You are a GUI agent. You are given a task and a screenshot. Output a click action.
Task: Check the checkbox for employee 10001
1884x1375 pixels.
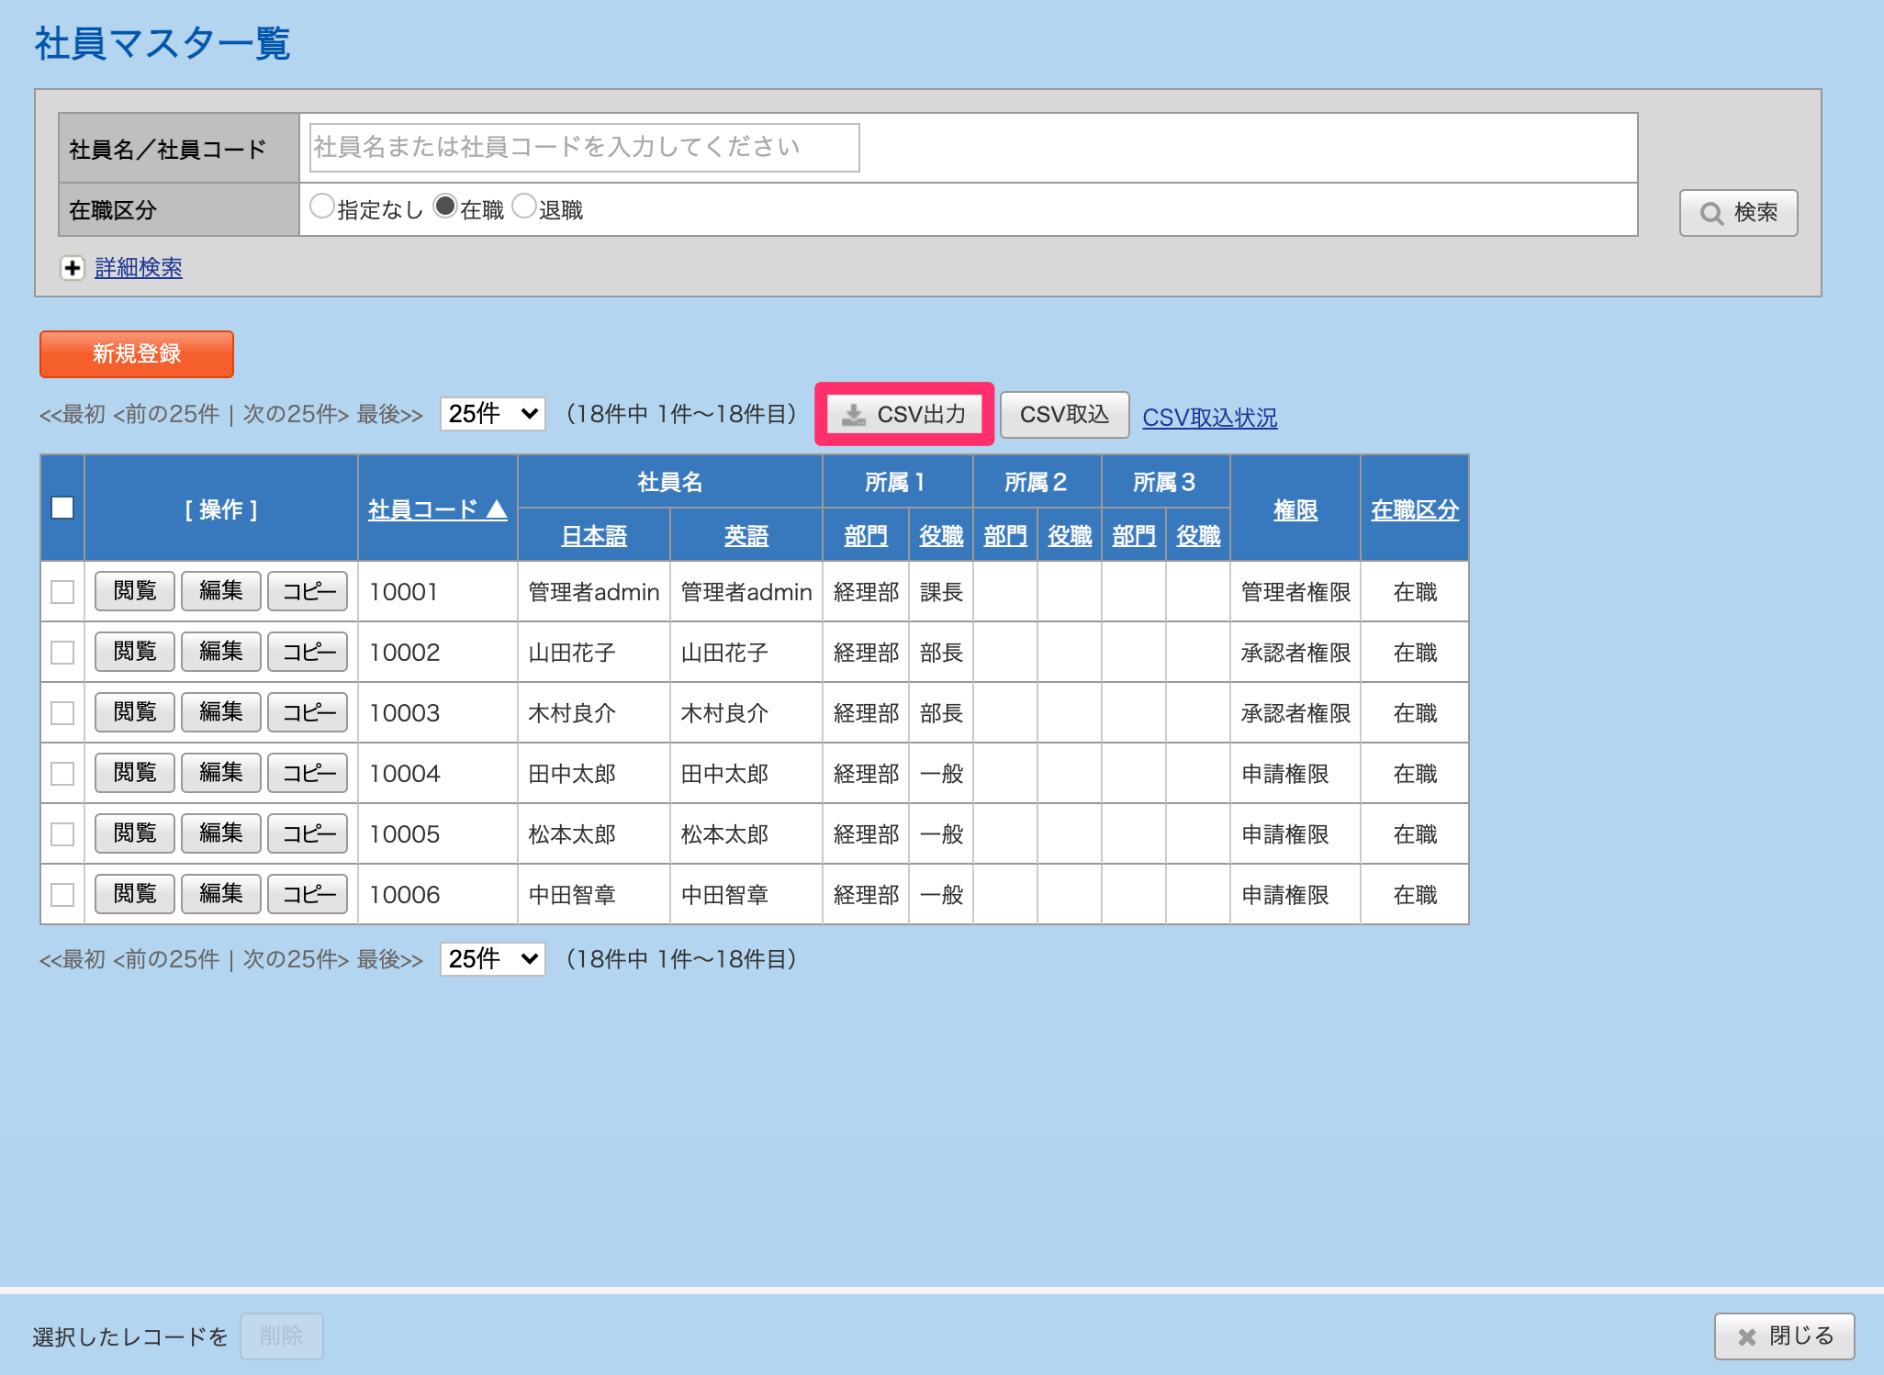click(x=62, y=592)
